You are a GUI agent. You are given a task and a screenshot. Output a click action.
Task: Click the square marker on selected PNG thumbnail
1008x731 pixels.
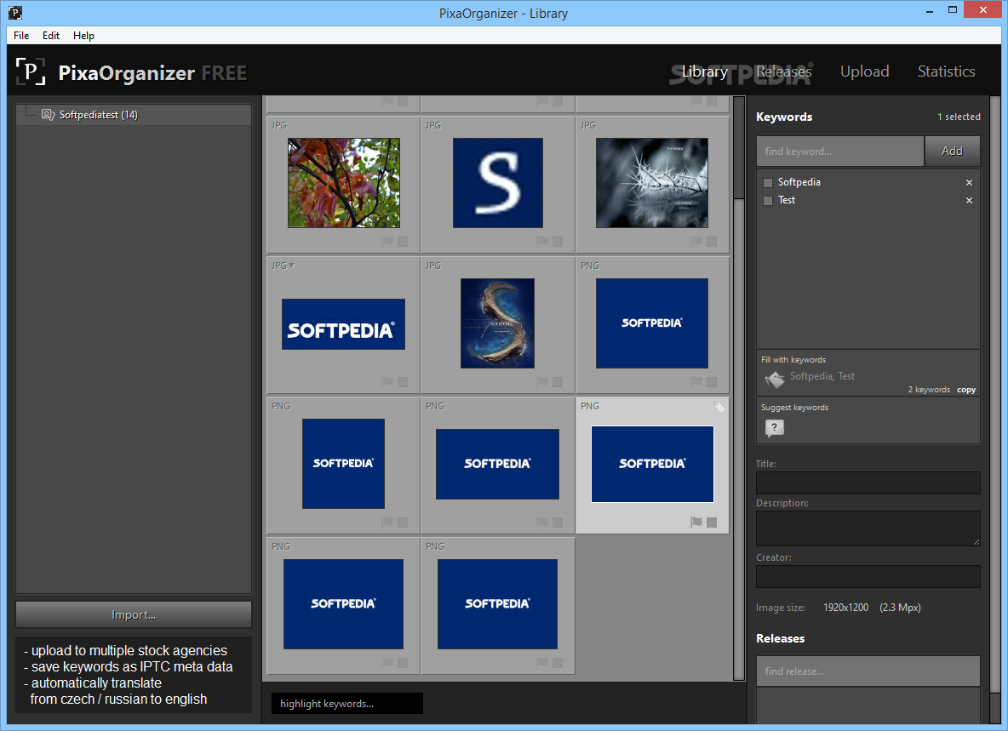(712, 523)
